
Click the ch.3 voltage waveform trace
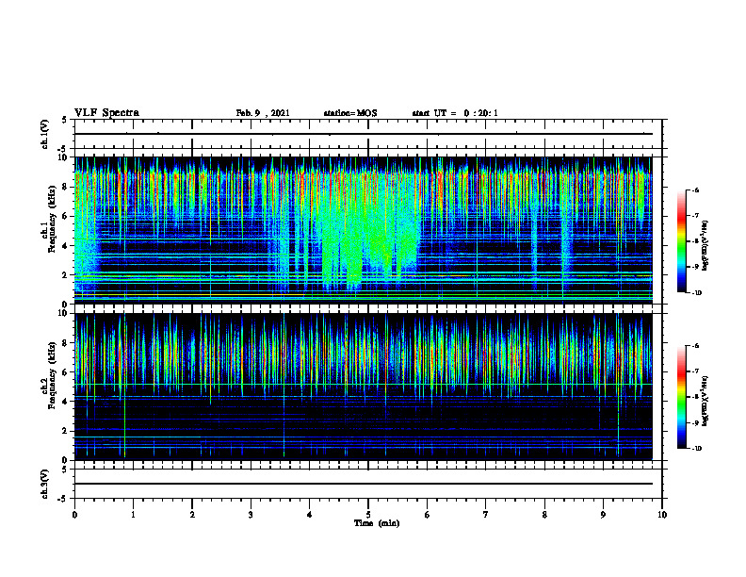364,484
